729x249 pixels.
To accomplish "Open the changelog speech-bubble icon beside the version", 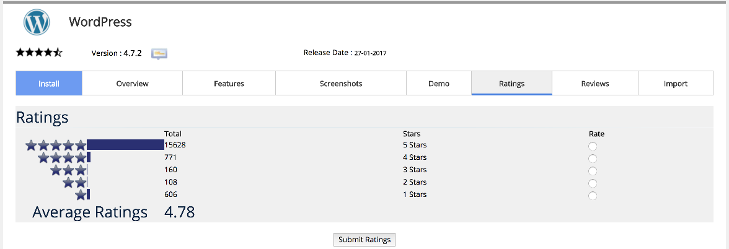I will pos(159,53).
